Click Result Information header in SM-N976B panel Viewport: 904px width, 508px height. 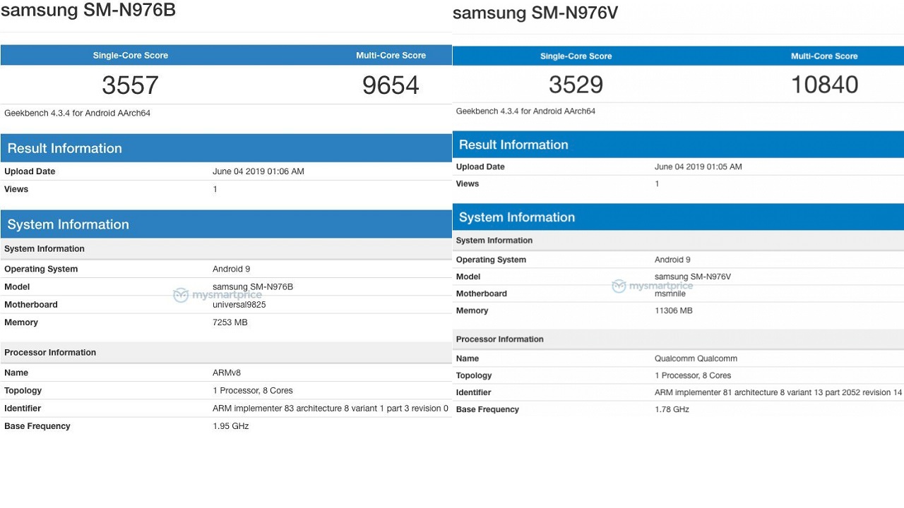pos(226,148)
